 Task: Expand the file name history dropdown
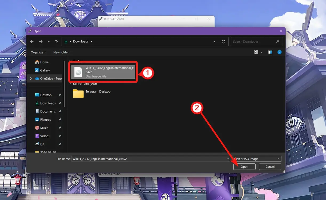pyautogui.click(x=228, y=159)
